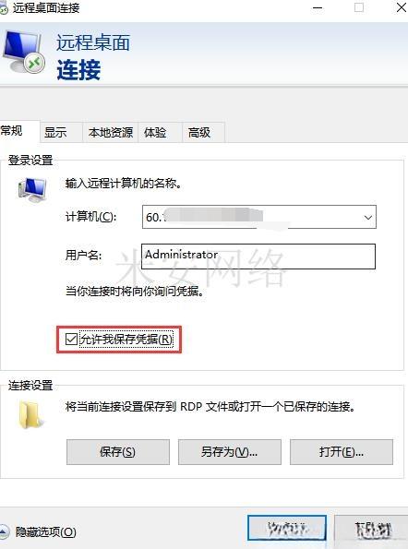Click the small computer icon in login settings
Image resolution: width=408 pixels, height=549 pixels.
tap(32, 189)
